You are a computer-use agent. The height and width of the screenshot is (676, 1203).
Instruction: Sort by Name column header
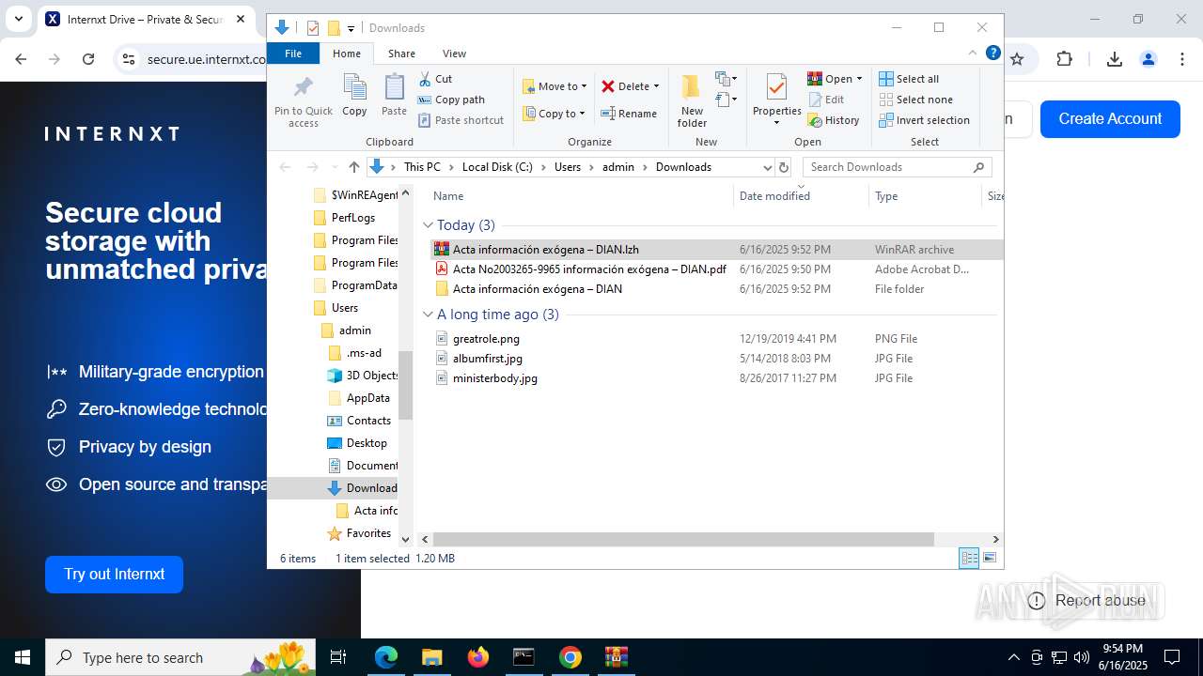(580, 196)
